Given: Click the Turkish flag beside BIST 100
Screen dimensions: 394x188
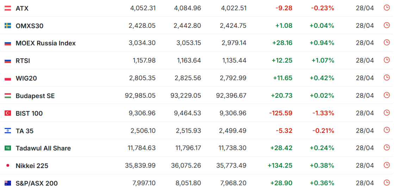Looking at the screenshot, I should tap(8, 113).
